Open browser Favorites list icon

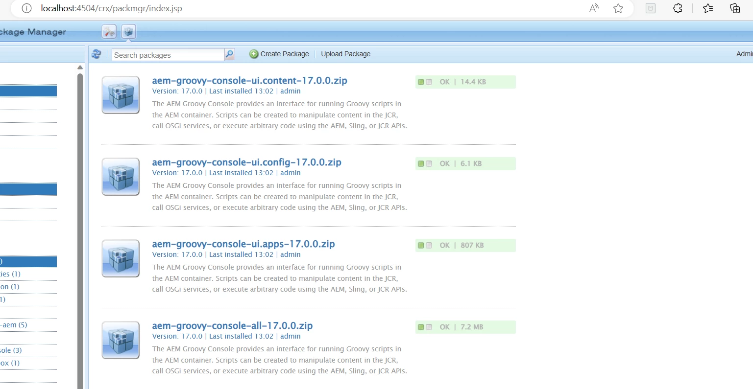point(708,8)
